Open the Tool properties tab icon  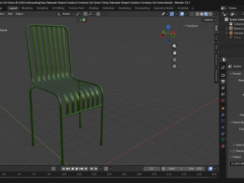tap(223, 67)
